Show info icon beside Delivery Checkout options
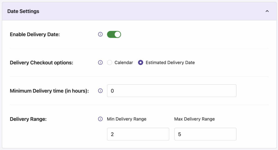The height and width of the screenshot is (150, 278). (x=100, y=63)
